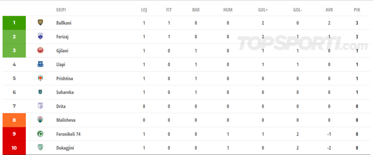This screenshot has width=373, height=155.
Task: Click the EKIPI column header
Action: (61, 10)
